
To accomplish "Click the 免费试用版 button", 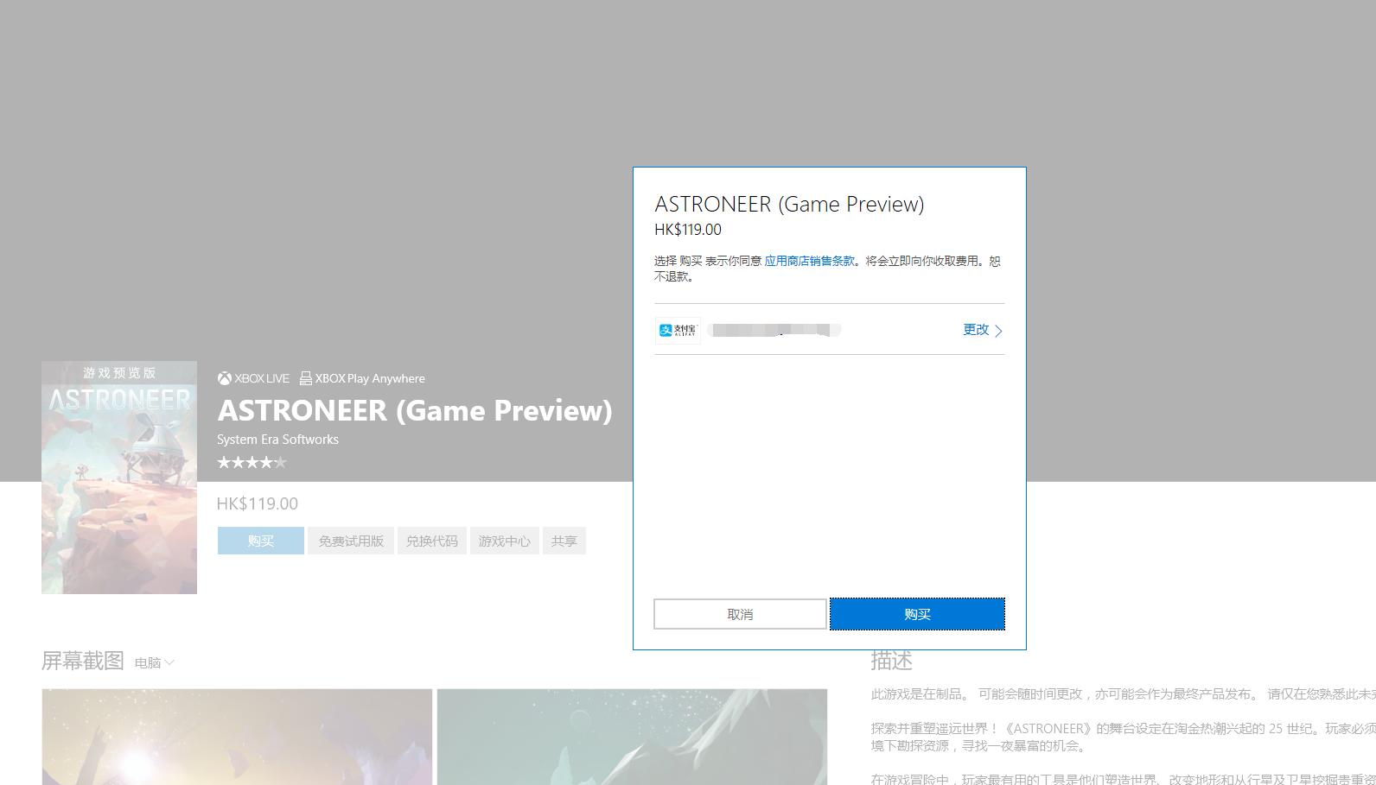I will (351, 541).
